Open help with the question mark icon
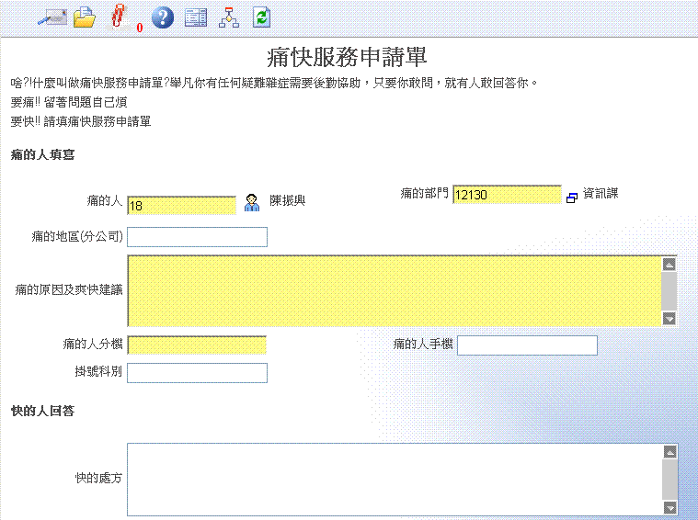This screenshot has height=520, width=698. pyautogui.click(x=163, y=17)
